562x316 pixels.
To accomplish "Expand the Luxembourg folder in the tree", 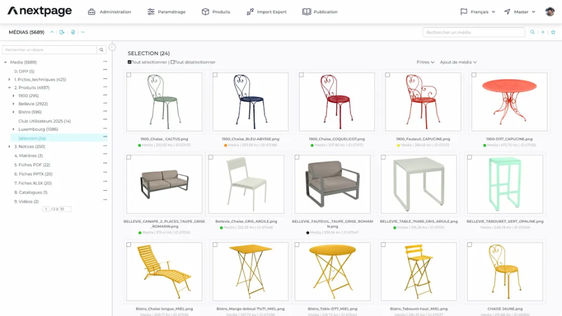I will [13, 129].
